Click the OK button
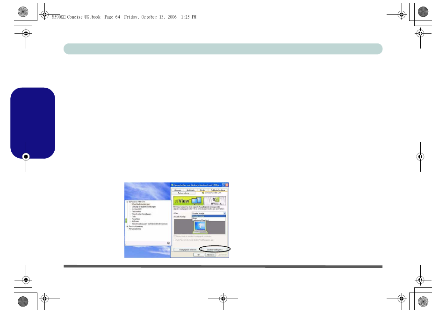The height and width of the screenshot is (314, 446). [198, 255]
